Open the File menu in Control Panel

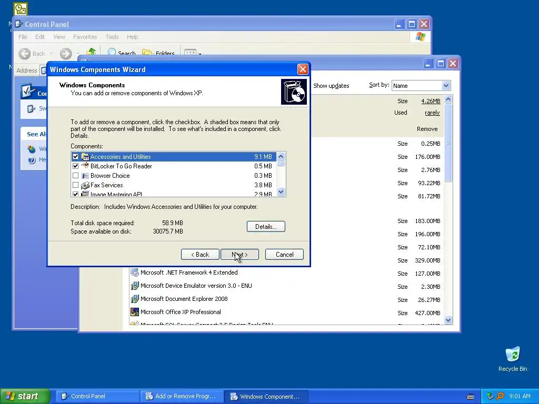click(x=23, y=37)
